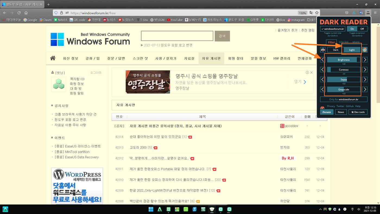Close the 영주장날 advertisement with X
Image resolution: width=380 pixels, height=214 pixels.
coord(311,73)
